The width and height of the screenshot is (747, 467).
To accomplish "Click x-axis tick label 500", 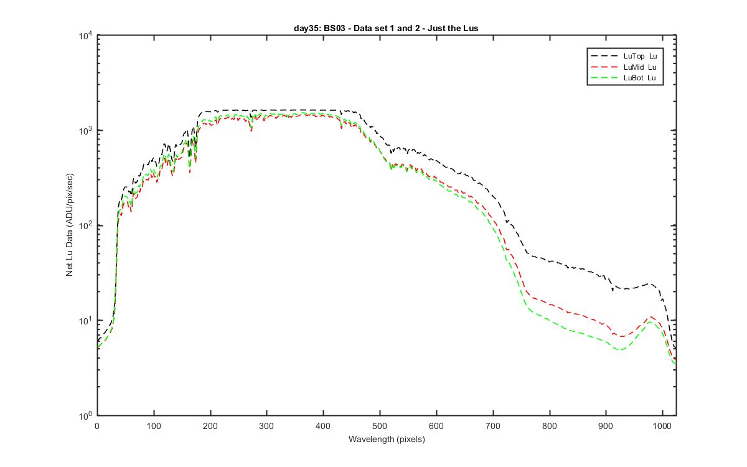I will pos(380,426).
